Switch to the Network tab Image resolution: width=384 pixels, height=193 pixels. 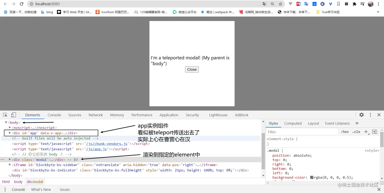[96, 115]
